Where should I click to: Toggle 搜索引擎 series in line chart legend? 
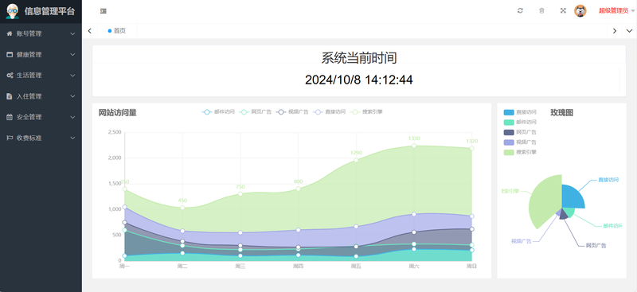tap(366, 111)
